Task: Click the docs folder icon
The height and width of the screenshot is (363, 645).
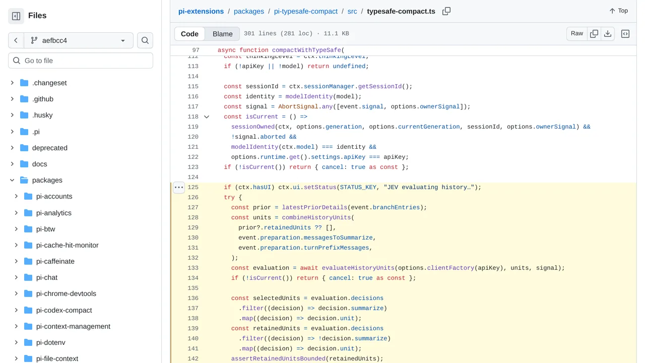Action: 24,164
